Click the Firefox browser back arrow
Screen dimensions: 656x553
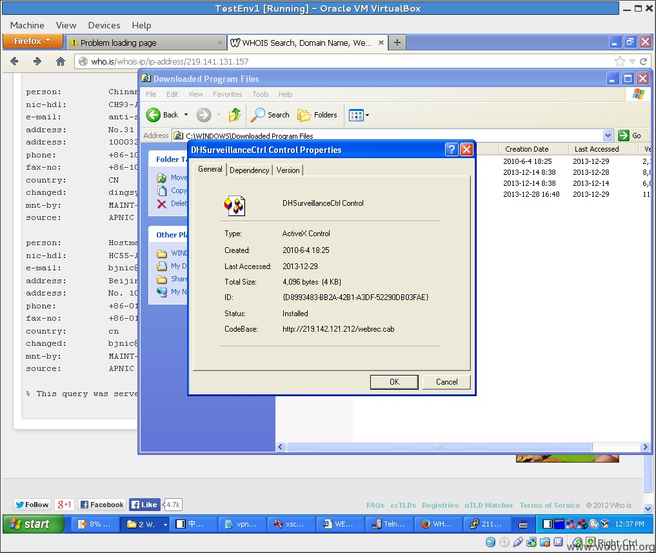[14, 61]
